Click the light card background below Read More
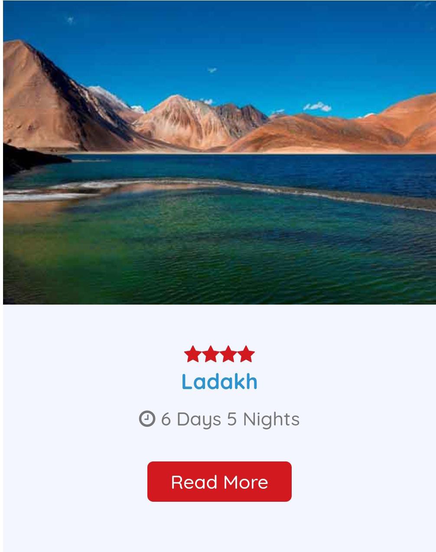This screenshot has width=436, height=552. [219, 526]
